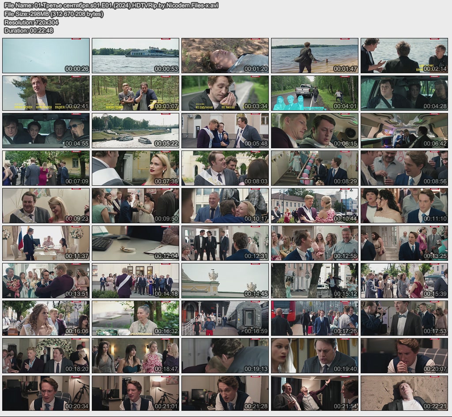Open the forest frame at 00:03:07
Image resolution: width=452 pixels, height=417 pixels.
[136, 93]
